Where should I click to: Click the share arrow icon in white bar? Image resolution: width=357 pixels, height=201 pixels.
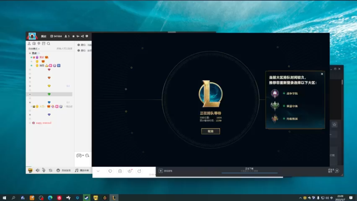pos(139,171)
